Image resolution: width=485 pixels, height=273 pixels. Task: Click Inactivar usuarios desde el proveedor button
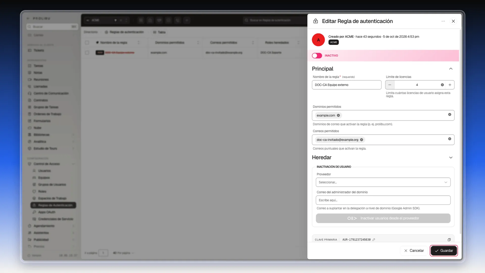click(383, 218)
